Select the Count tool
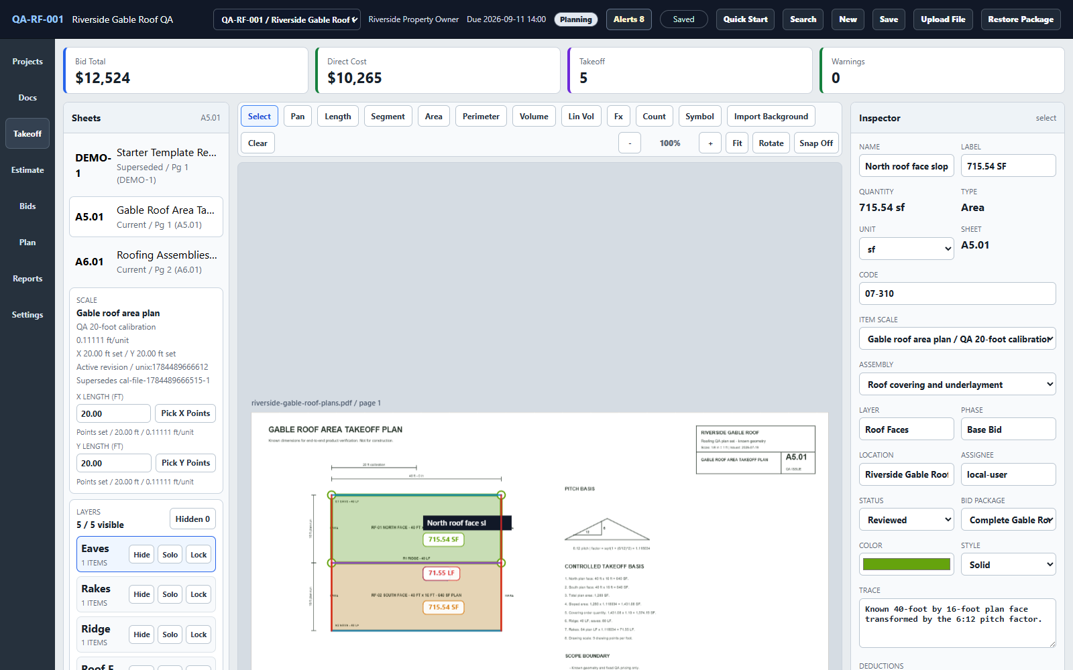 click(655, 117)
